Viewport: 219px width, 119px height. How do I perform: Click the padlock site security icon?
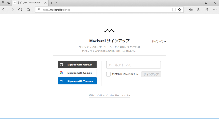(x=39, y=10)
